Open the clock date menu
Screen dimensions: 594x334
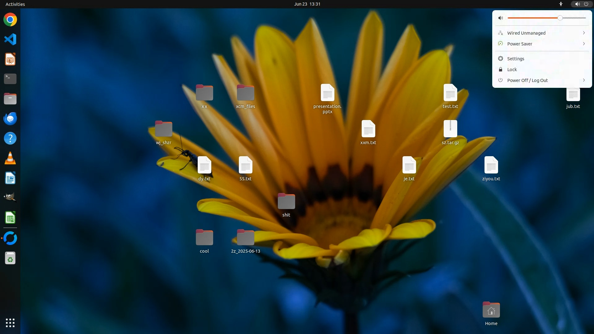(x=307, y=4)
